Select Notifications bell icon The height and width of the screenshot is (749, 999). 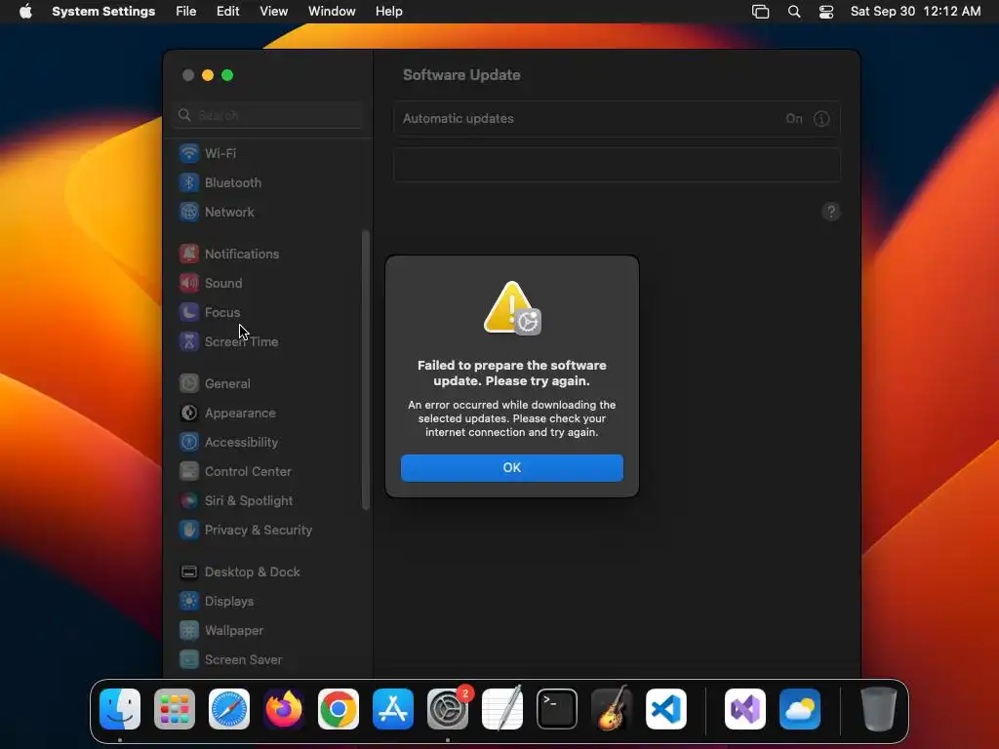[188, 255]
